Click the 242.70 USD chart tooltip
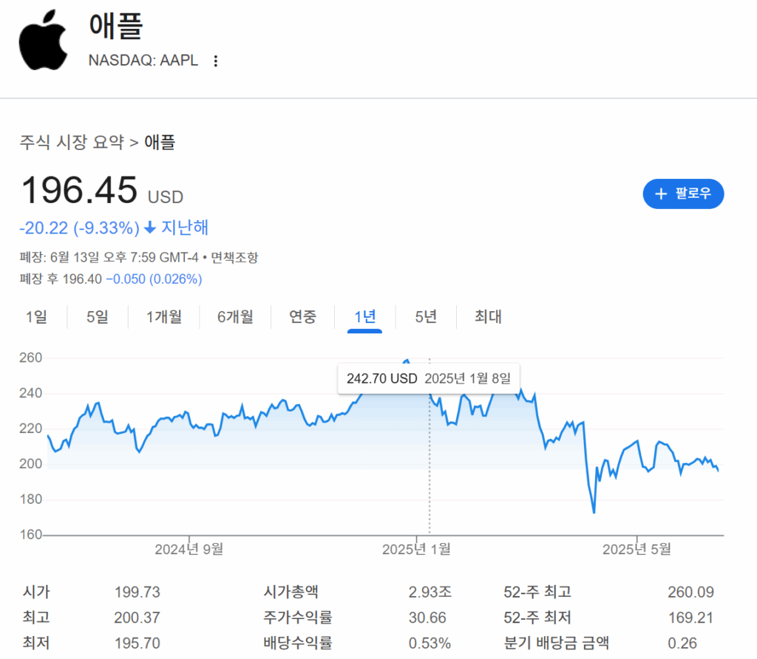 (429, 379)
